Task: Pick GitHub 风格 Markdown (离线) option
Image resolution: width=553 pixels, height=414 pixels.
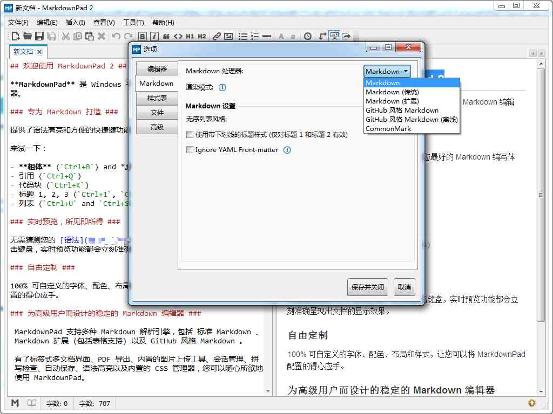Action: [x=411, y=119]
